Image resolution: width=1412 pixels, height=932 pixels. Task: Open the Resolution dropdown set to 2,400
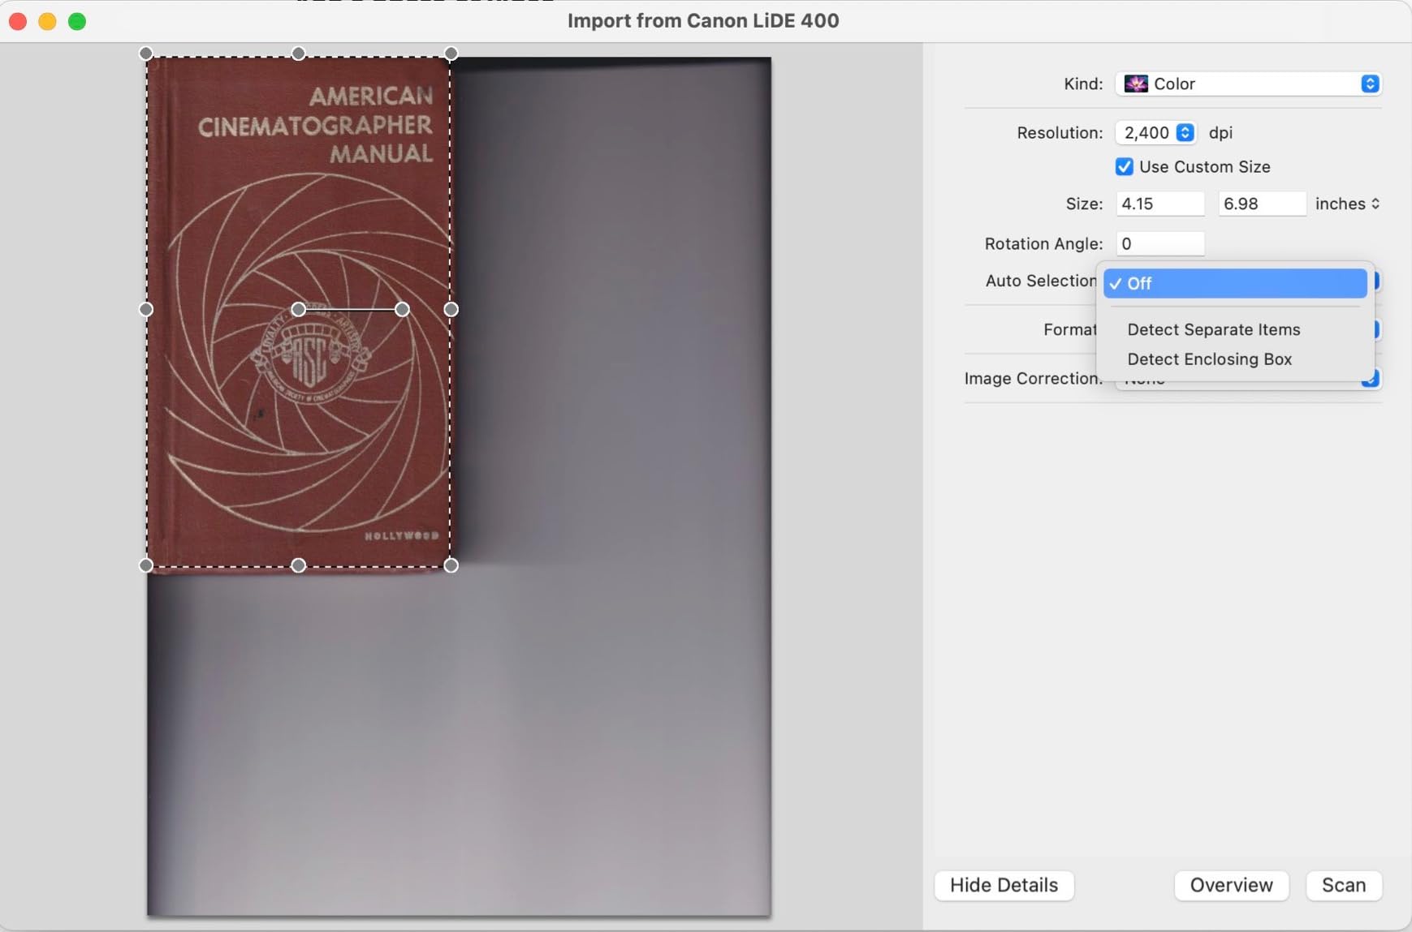click(1155, 132)
